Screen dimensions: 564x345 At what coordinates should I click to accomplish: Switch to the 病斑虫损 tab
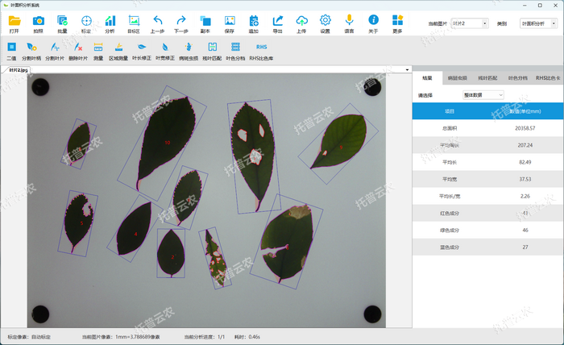tap(456, 78)
